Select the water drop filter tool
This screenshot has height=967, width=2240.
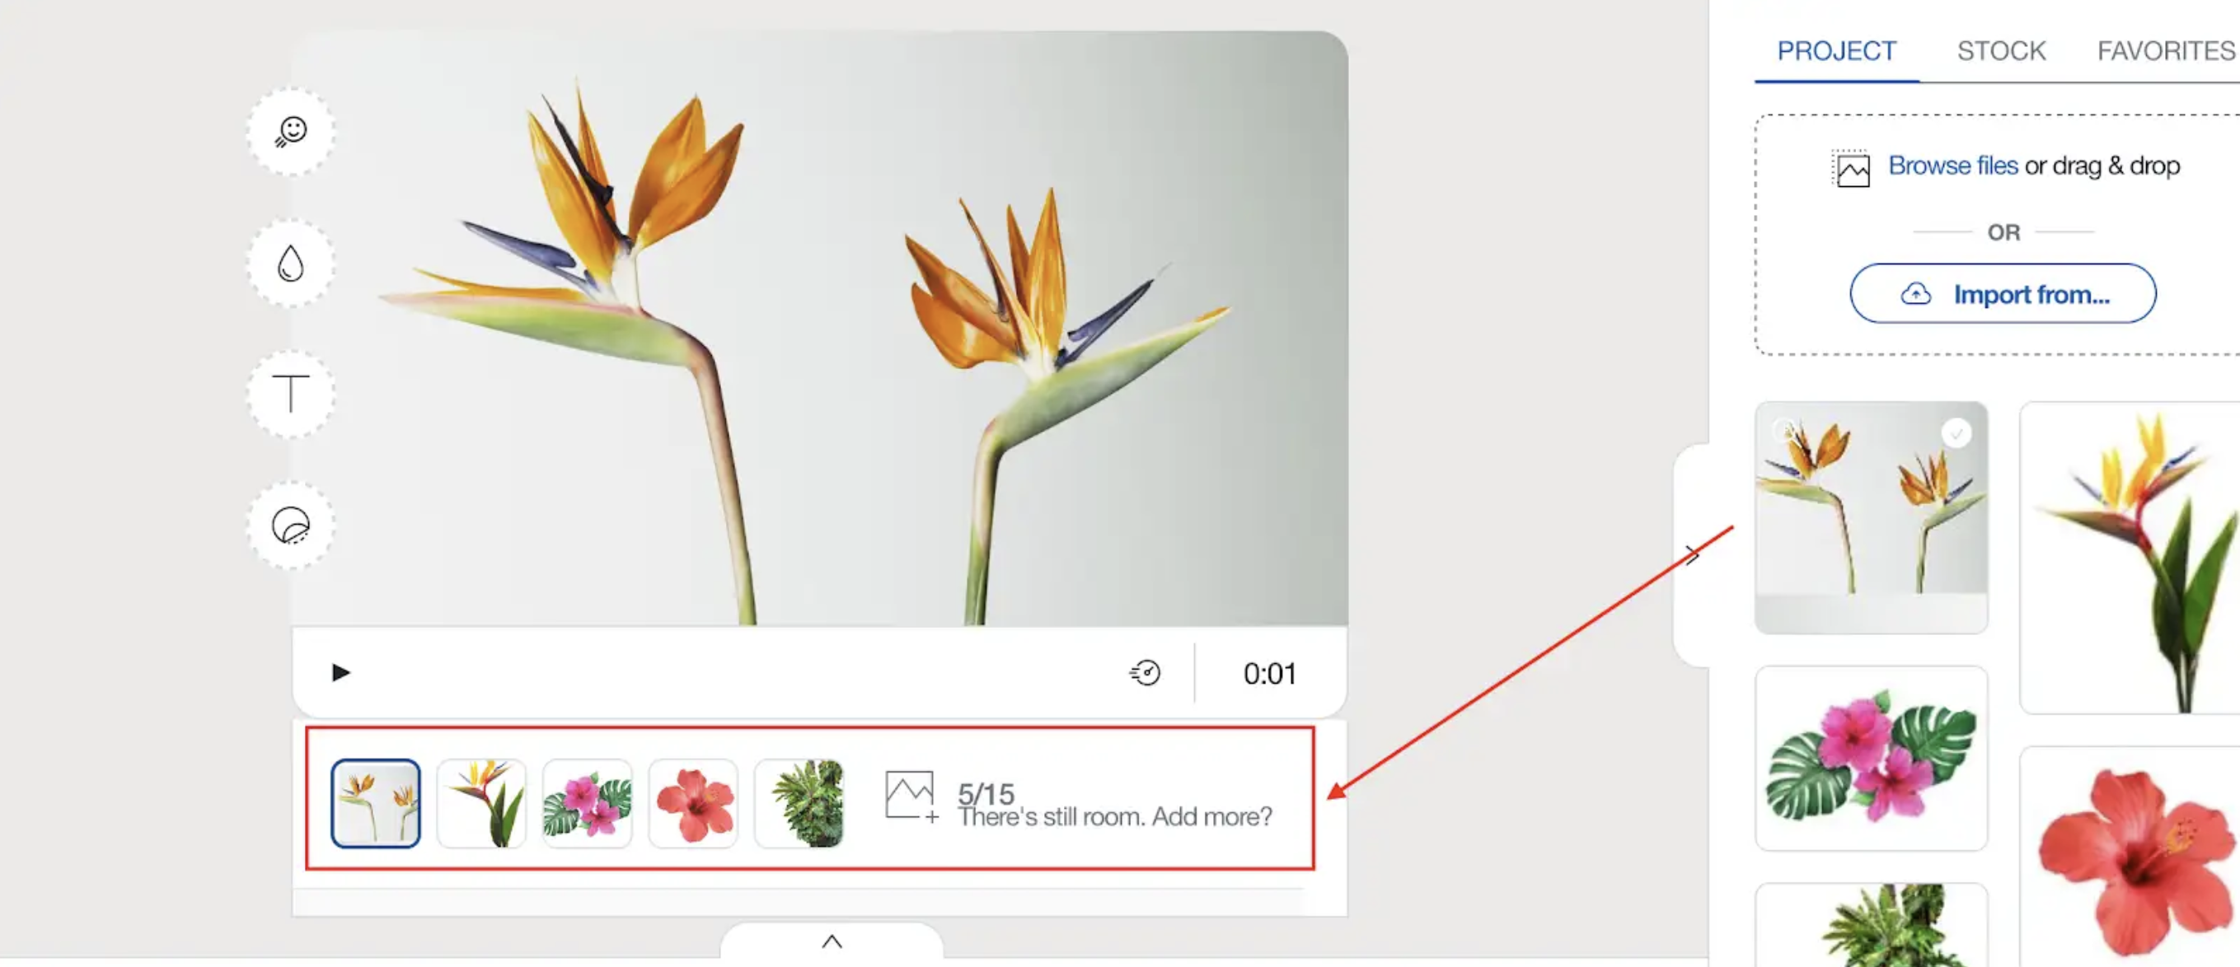[x=291, y=264]
